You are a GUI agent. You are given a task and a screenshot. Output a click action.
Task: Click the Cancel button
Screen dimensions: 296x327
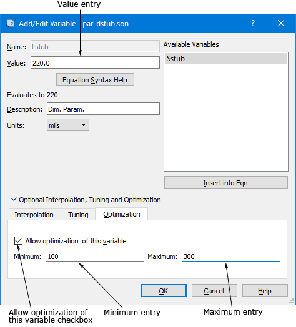pos(214,291)
